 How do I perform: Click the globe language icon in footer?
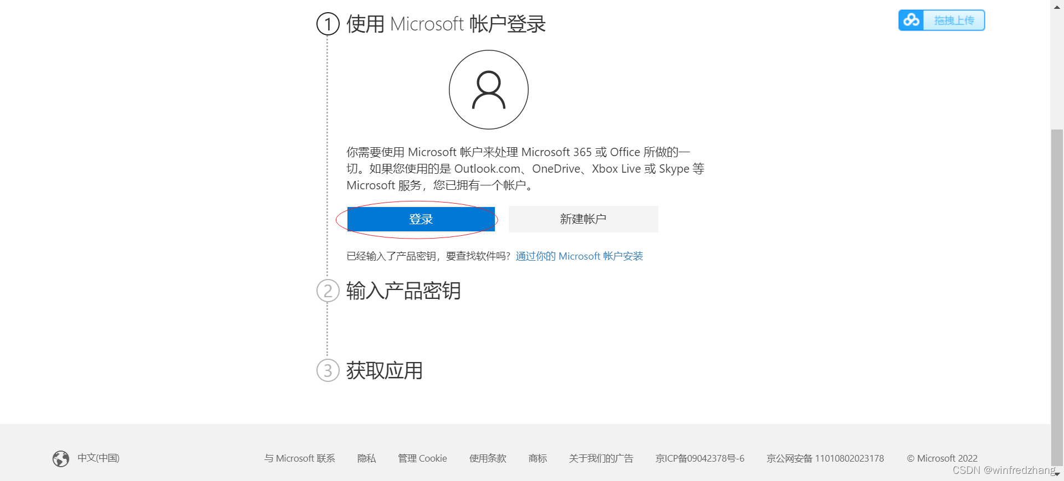coord(61,458)
